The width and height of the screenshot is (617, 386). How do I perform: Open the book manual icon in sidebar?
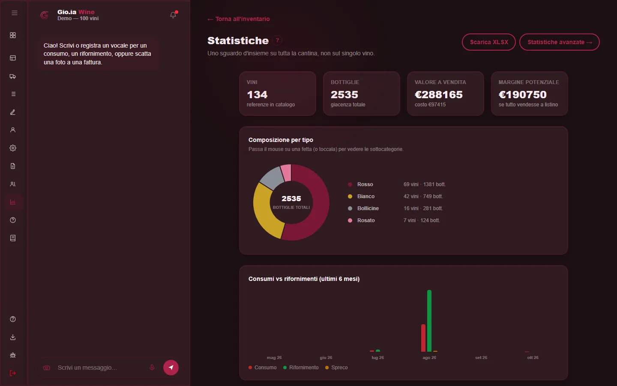pyautogui.click(x=13, y=238)
